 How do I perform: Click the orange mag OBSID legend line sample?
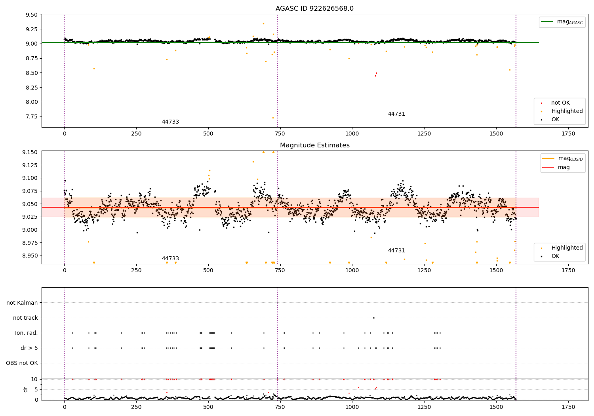(548, 158)
